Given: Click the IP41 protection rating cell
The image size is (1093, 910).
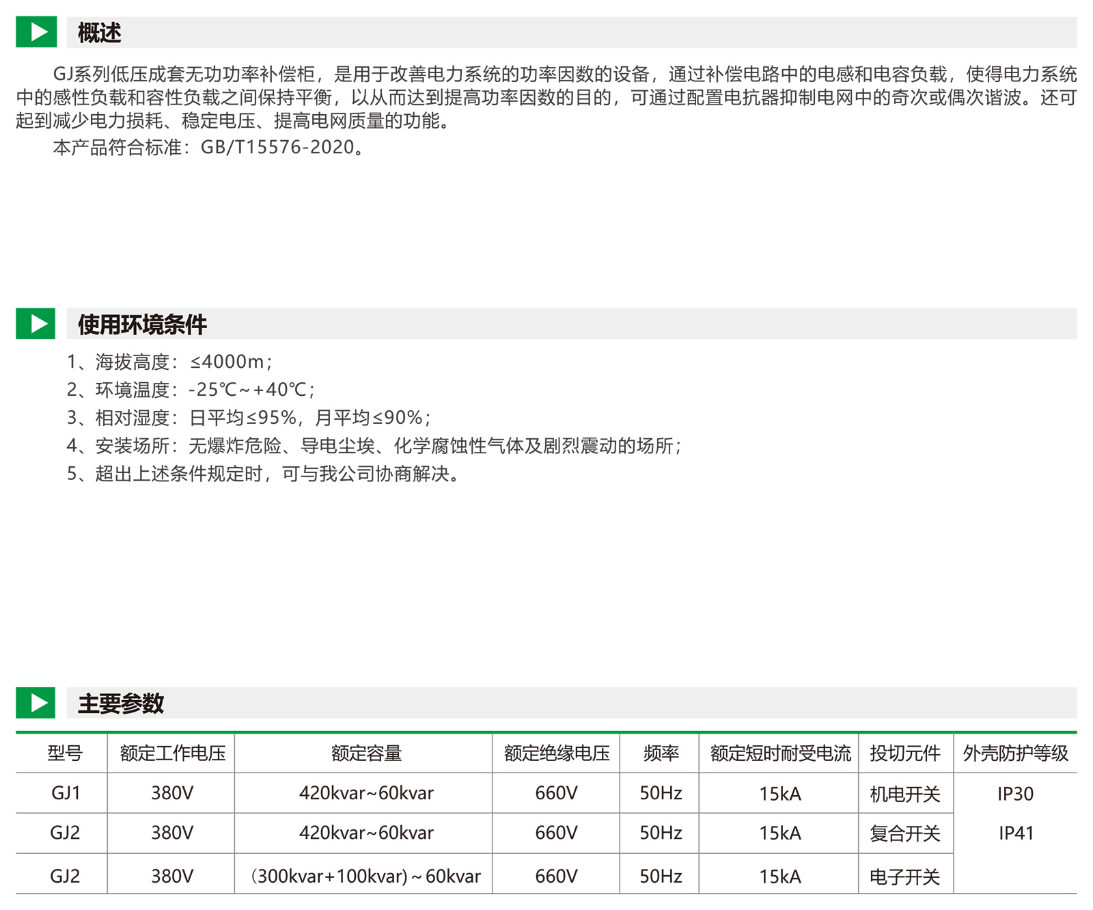Looking at the screenshot, I should pos(1016,833).
